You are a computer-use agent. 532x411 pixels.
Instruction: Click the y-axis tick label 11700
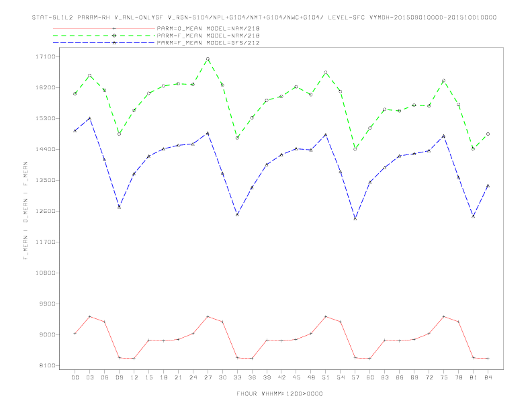point(46,242)
